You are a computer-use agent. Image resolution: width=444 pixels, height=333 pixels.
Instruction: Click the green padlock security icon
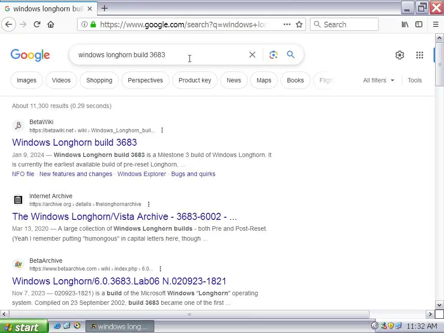(x=93, y=24)
